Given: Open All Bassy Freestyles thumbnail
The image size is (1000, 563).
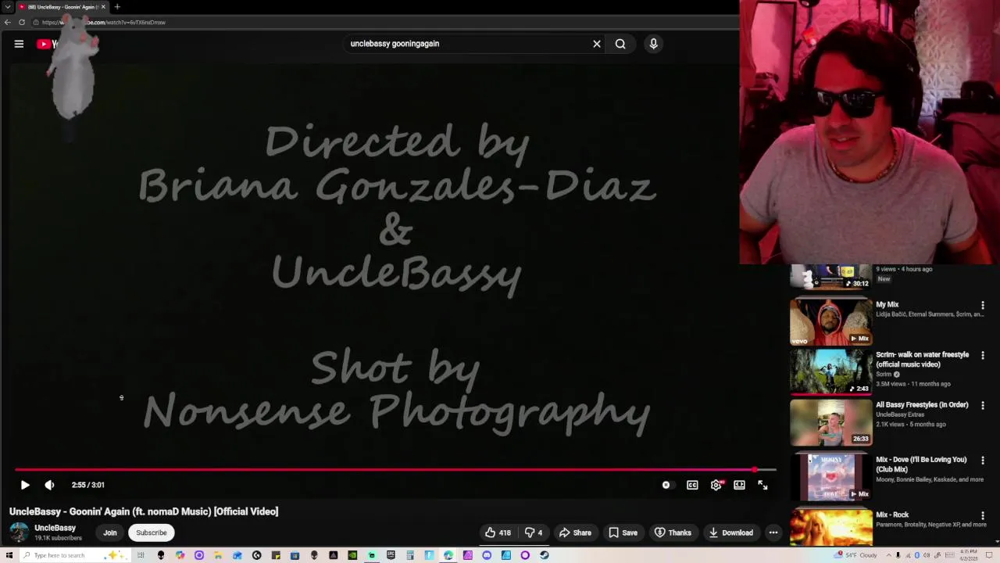Looking at the screenshot, I should 831,421.
